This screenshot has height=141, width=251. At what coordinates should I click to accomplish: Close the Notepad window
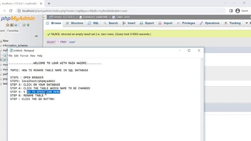click(x=199, y=51)
